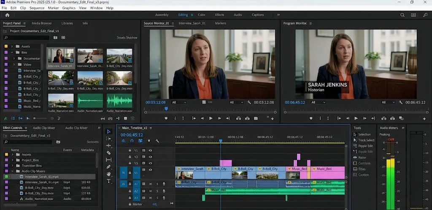Click the yellow label swatch beside Assets

(6, 46)
